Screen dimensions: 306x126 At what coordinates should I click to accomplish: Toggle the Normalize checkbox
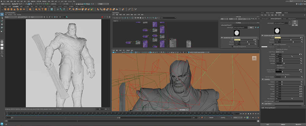[276, 65]
